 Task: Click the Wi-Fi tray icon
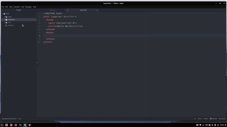click(200, 125)
